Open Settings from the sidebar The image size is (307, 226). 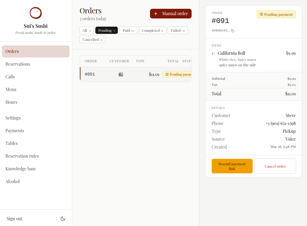[36, 118]
